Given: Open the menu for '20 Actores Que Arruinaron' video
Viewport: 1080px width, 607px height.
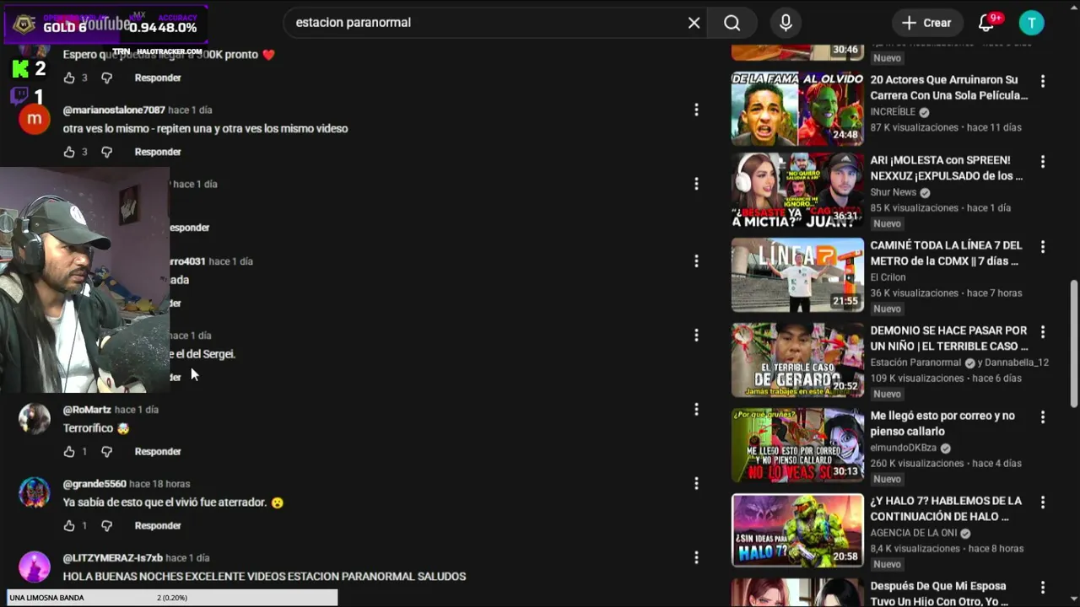Looking at the screenshot, I should [1043, 82].
